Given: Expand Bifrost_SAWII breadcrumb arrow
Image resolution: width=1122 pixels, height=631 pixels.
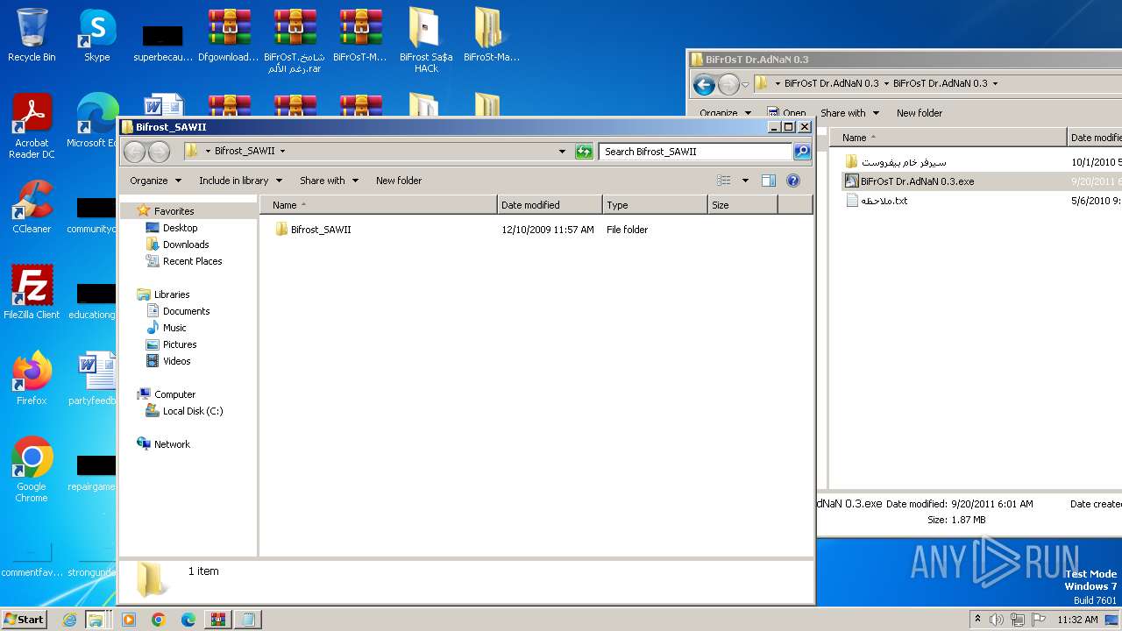Looking at the screenshot, I should 282,152.
